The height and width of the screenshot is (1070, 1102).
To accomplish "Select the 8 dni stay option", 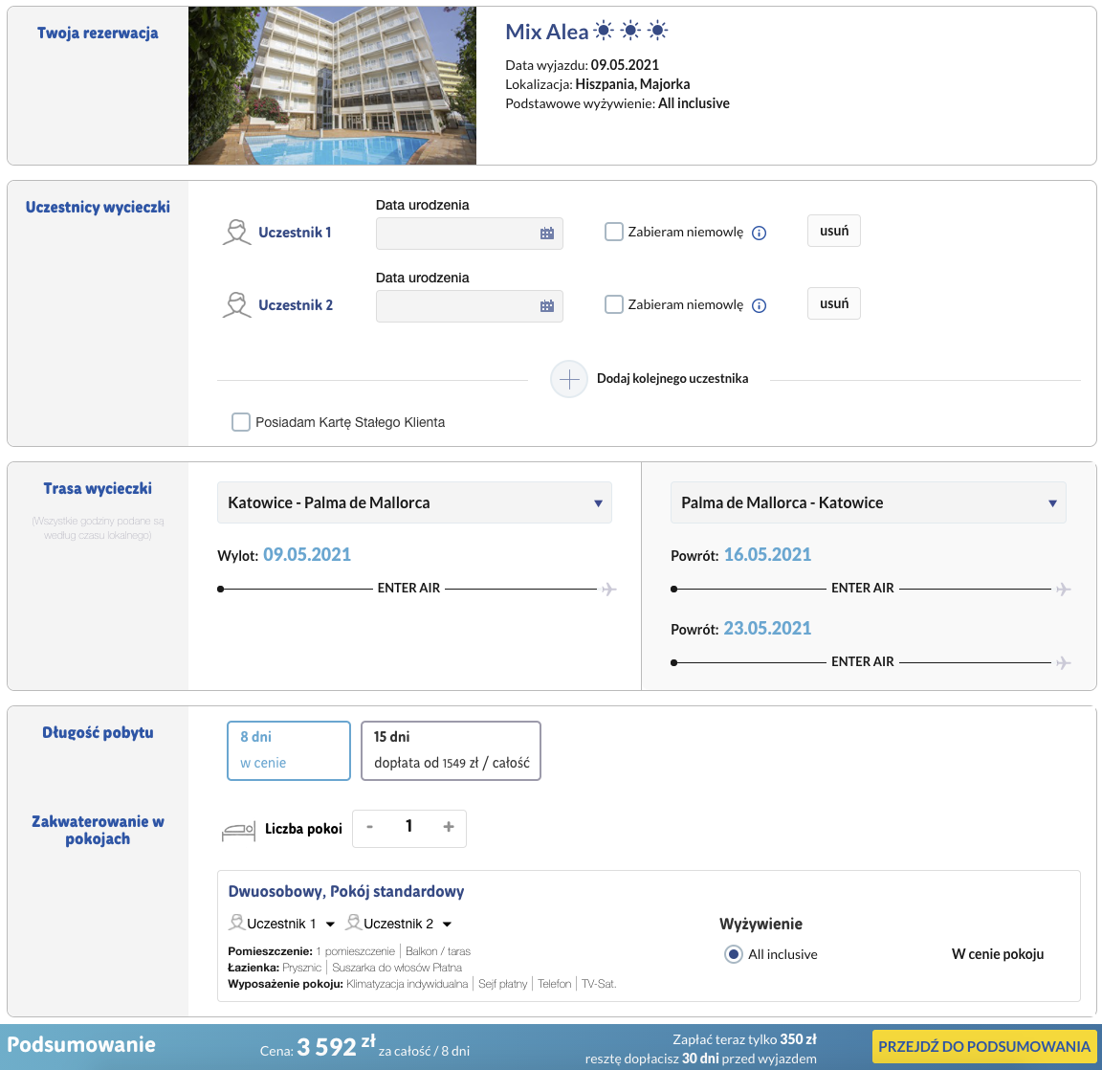I will 289,750.
